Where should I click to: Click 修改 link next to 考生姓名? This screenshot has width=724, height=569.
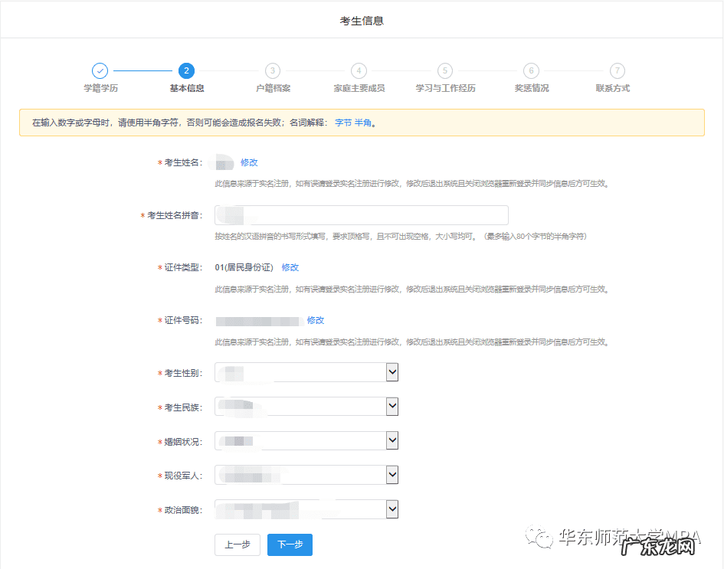tap(249, 162)
